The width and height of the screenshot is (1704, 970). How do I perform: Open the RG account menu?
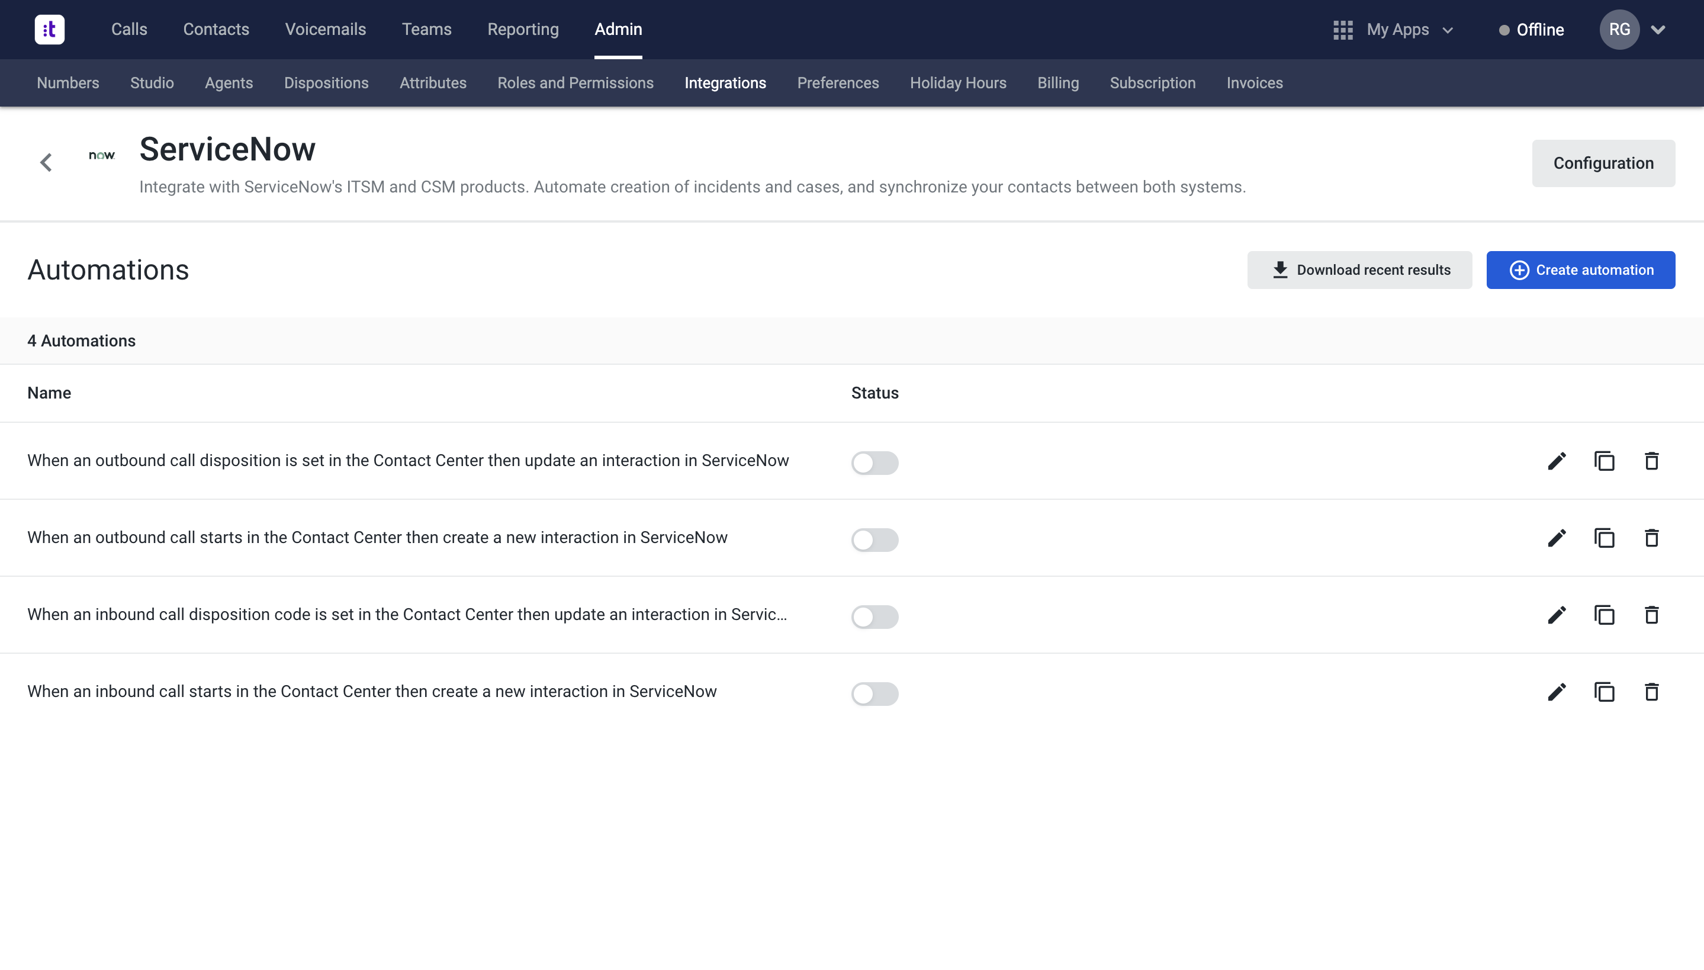(x=1619, y=30)
